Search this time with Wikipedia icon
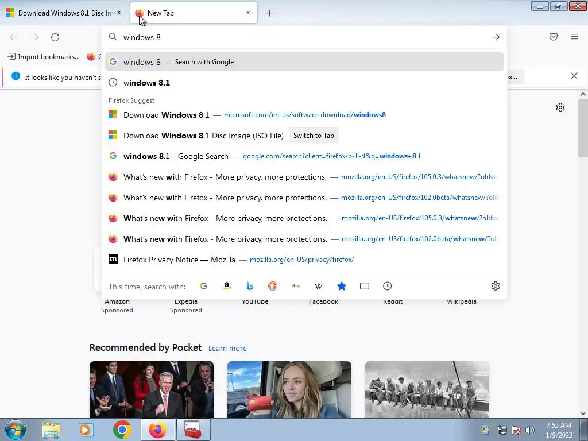This screenshot has height=441, width=588. pyautogui.click(x=318, y=286)
